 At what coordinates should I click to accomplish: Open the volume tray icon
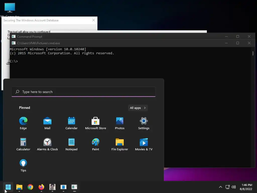(234, 187)
